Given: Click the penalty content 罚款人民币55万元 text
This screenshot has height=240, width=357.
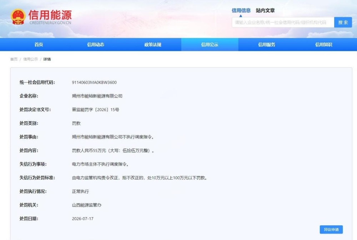Looking at the screenshot, I should pos(113,150).
